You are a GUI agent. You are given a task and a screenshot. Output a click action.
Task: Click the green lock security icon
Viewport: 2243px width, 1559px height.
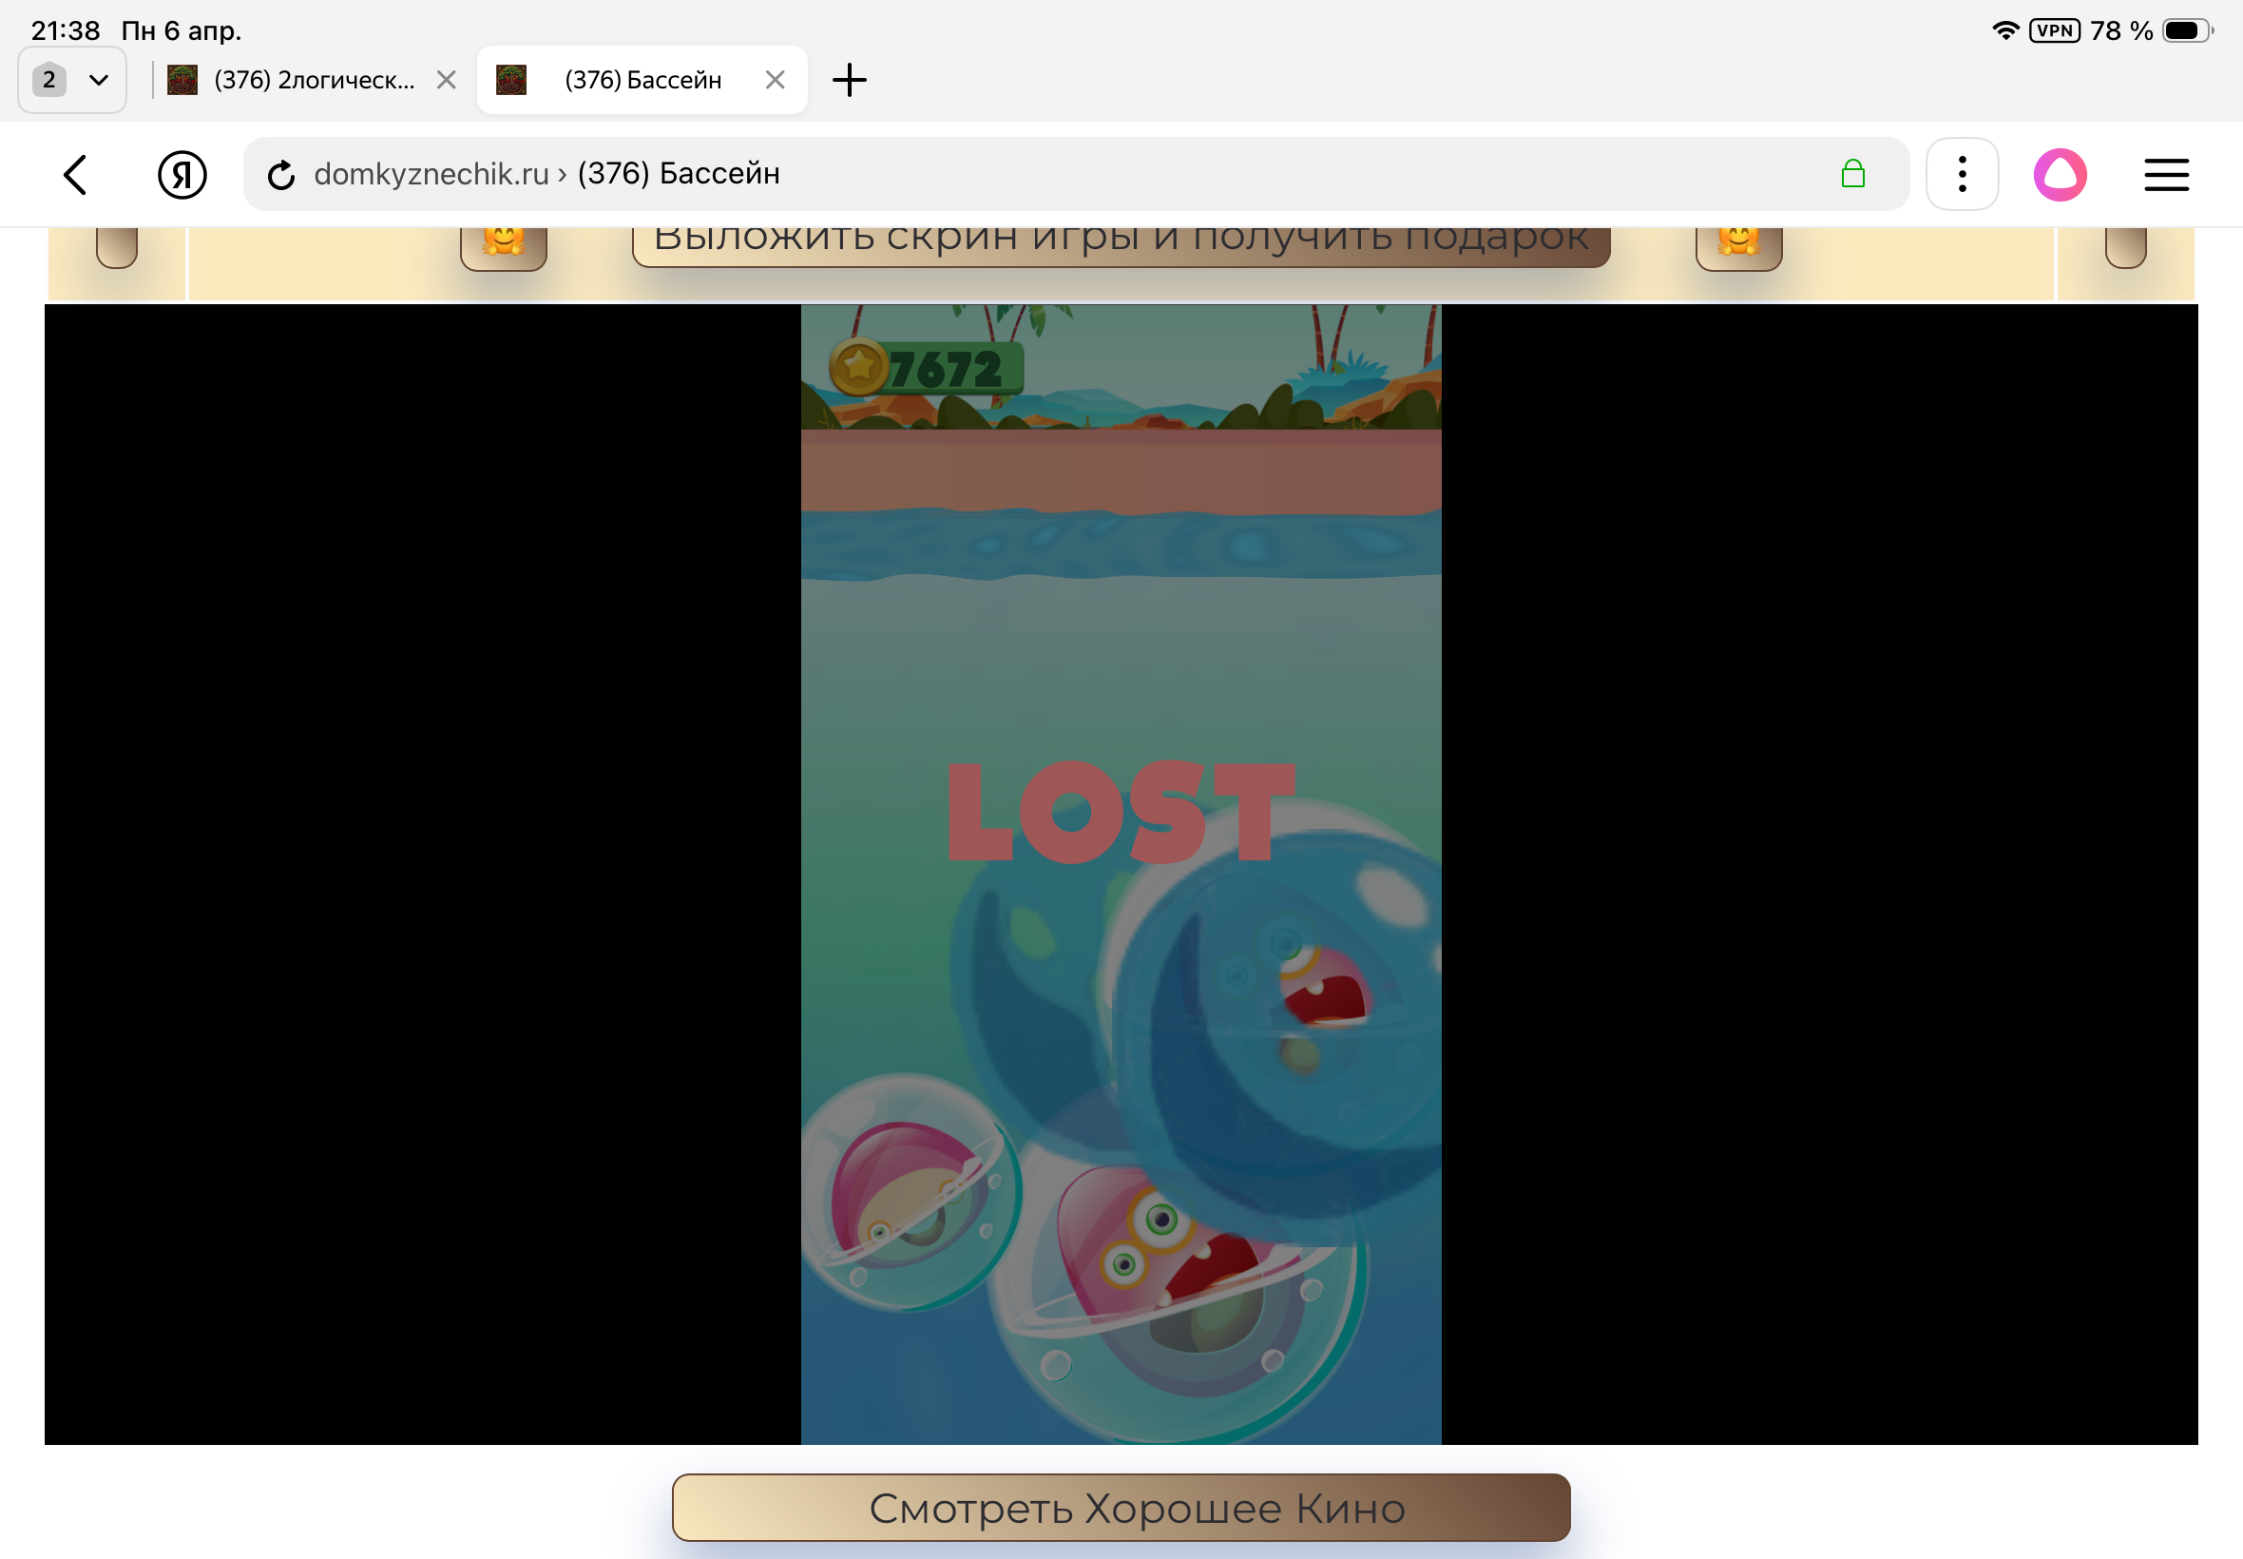coord(1852,175)
